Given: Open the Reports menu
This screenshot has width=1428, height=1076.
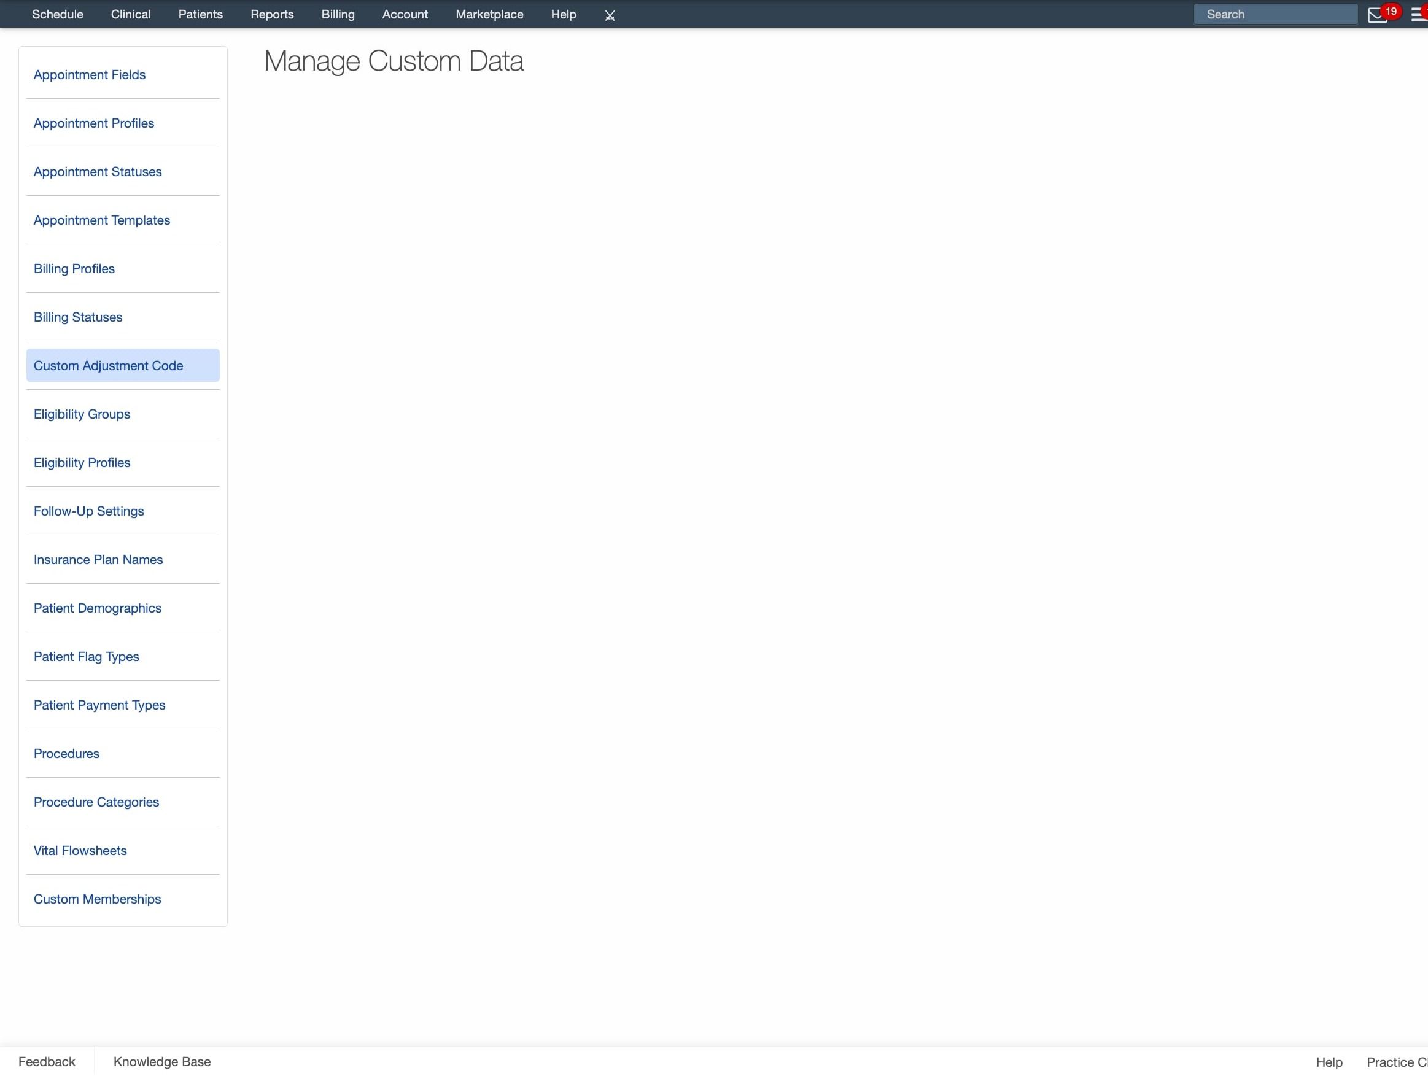Looking at the screenshot, I should [272, 14].
